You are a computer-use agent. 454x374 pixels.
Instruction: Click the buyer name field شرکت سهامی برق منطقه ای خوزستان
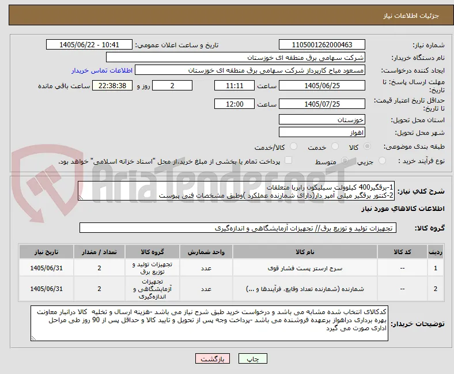click(x=236, y=58)
